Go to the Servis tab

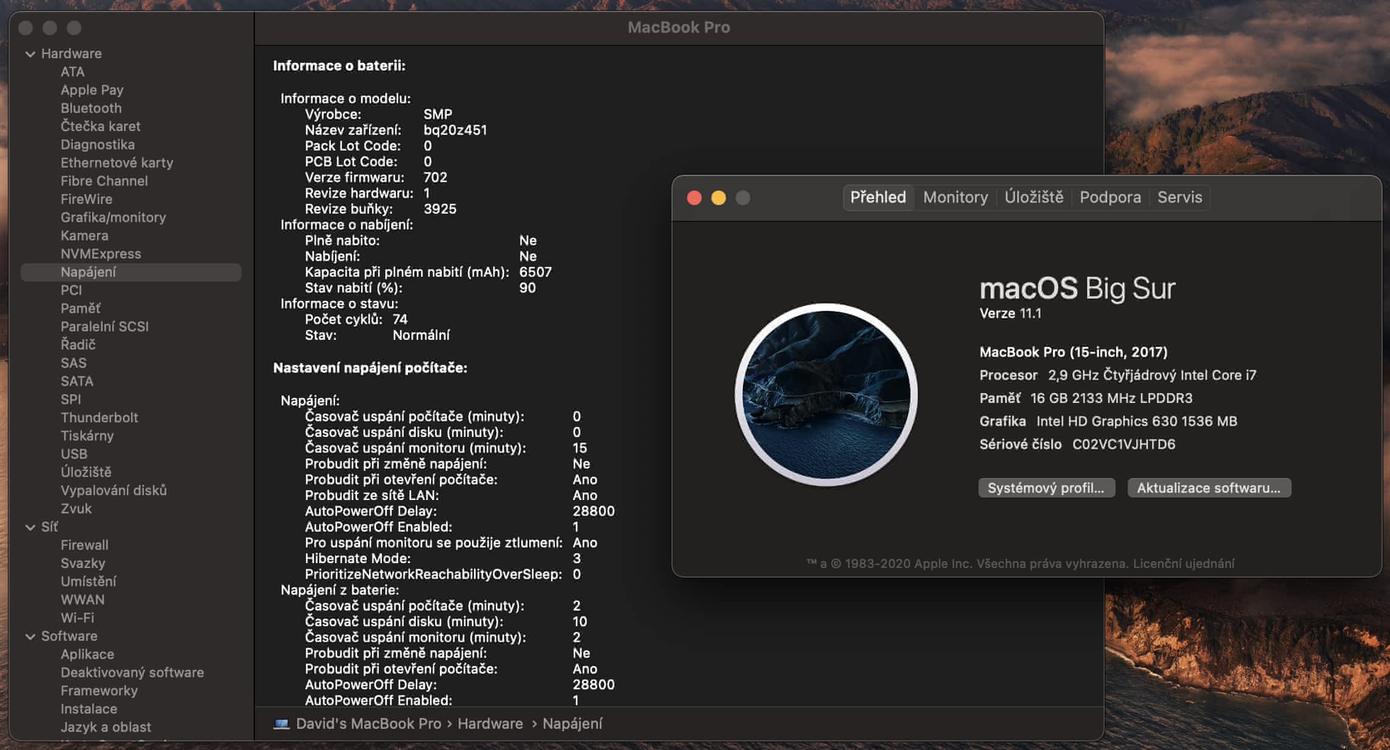(x=1179, y=198)
